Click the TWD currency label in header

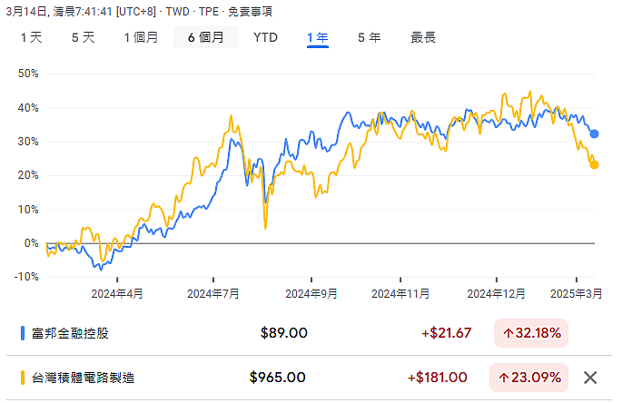pos(177,11)
